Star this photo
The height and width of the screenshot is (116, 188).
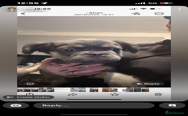(115, 94)
